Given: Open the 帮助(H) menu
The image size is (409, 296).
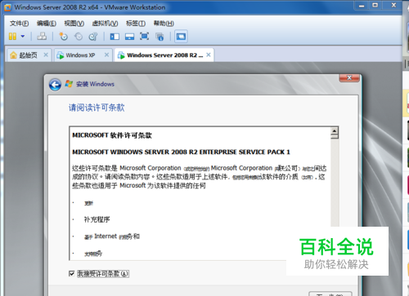Looking at the screenshot, I should point(164,24).
